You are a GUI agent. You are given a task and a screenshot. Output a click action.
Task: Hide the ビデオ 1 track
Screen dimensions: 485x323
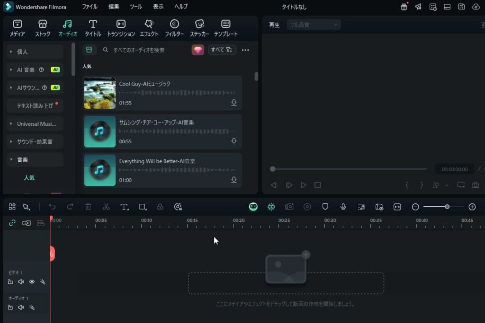(x=32, y=282)
